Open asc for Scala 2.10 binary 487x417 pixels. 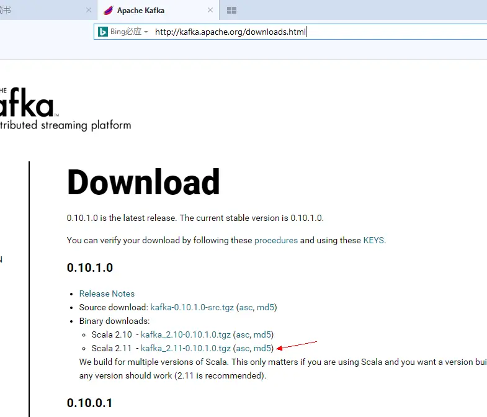[x=243, y=334]
